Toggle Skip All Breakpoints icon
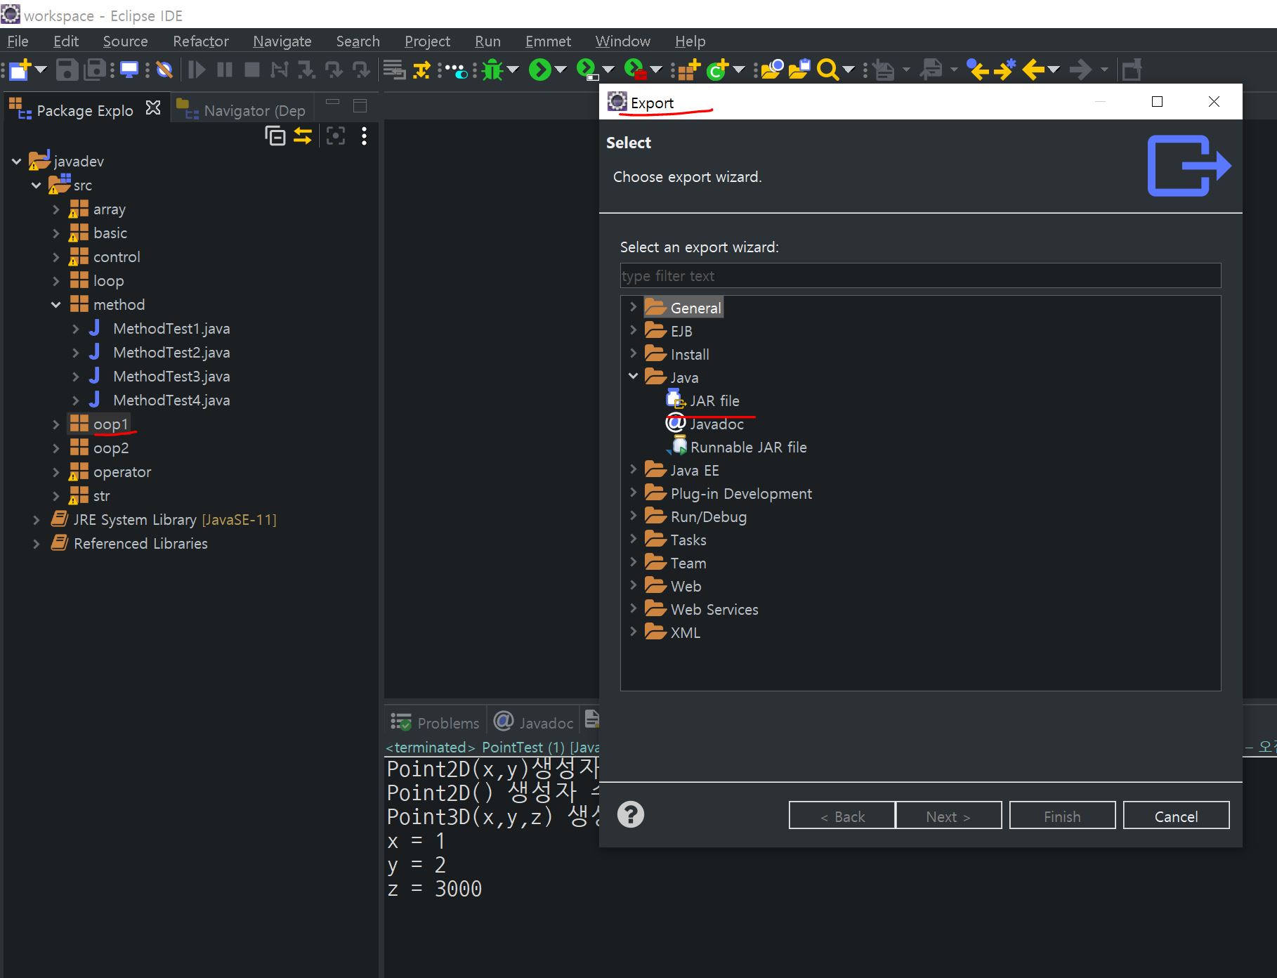The image size is (1277, 978). tap(164, 70)
